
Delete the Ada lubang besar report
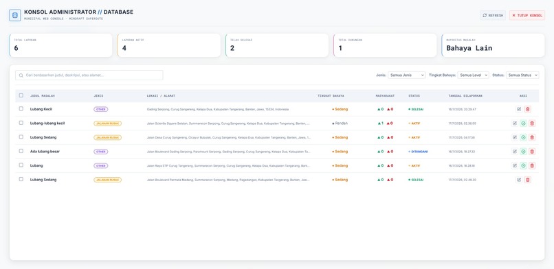(x=532, y=152)
